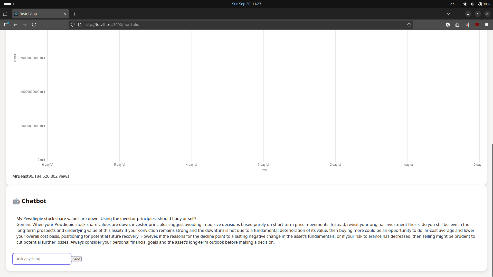The width and height of the screenshot is (493, 277).
Task: Click the browser back arrow
Action: 15,25
